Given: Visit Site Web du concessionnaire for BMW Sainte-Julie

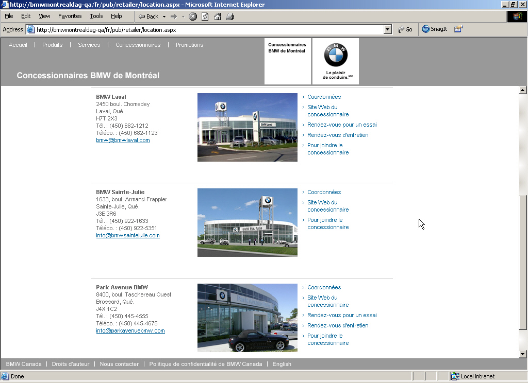Looking at the screenshot, I should (328, 206).
